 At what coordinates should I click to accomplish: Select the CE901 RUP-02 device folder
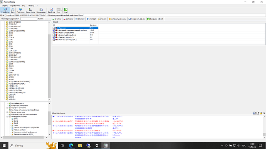[13, 75]
